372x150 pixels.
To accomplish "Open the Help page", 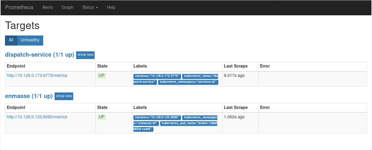I will 111,7.
